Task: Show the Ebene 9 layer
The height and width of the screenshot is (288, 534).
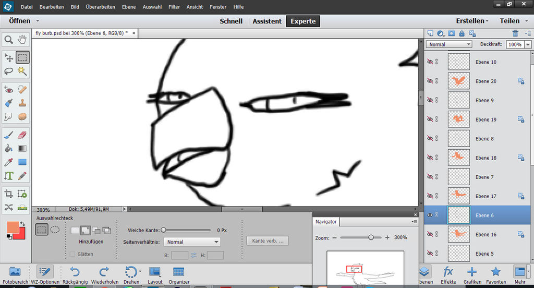Action: pyautogui.click(x=430, y=100)
